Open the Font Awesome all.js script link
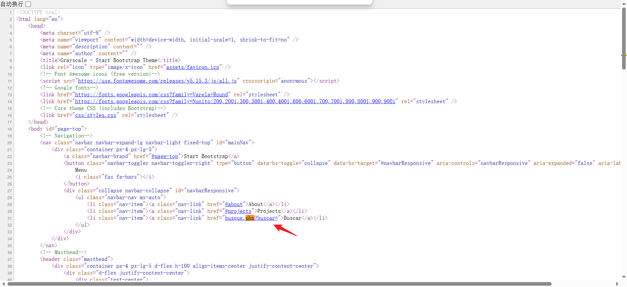 157,81
